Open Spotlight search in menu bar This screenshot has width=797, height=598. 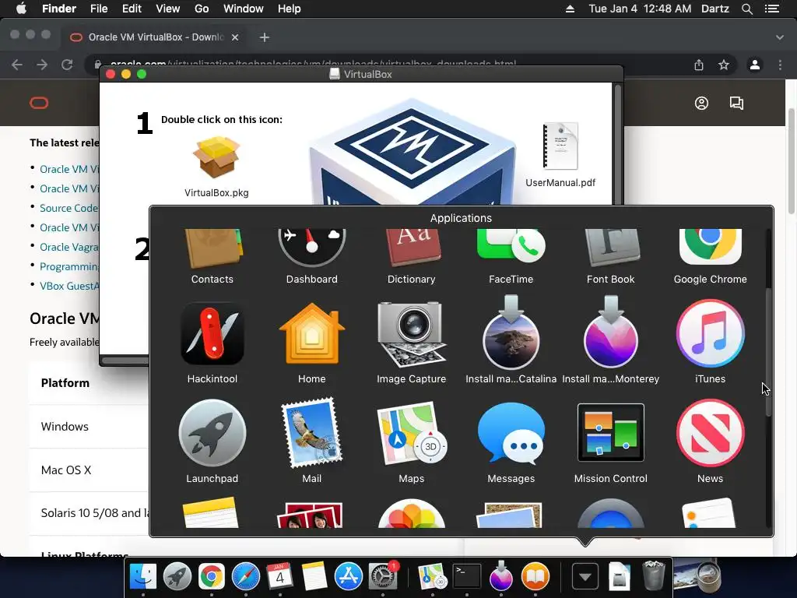(746, 9)
